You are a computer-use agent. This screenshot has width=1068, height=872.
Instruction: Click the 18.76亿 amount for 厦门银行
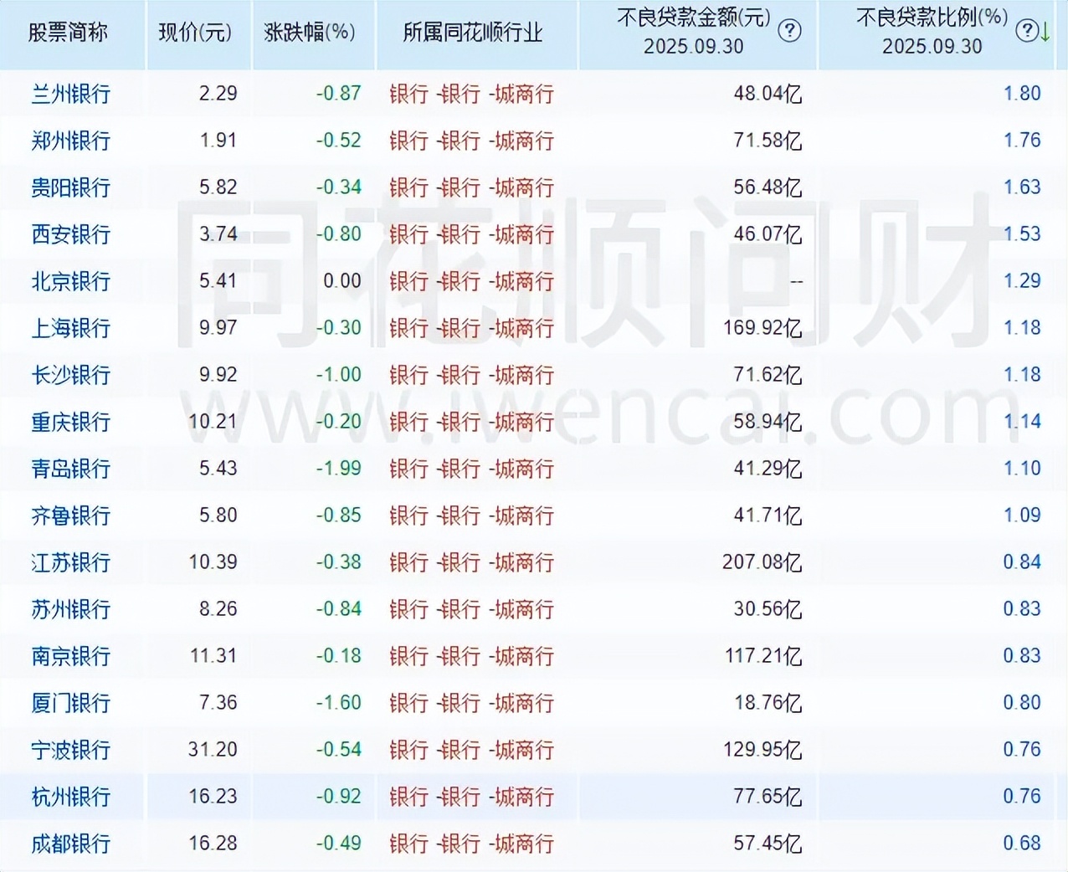[768, 703]
